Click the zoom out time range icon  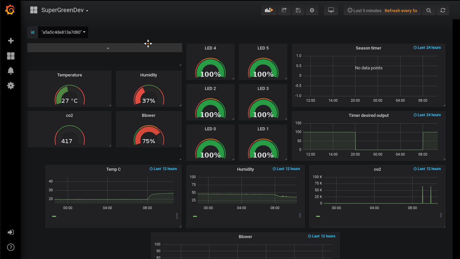429,10
